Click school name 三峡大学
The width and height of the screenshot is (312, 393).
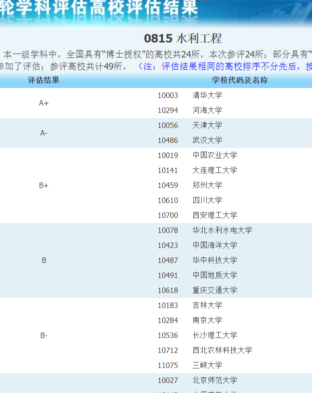[207, 365]
